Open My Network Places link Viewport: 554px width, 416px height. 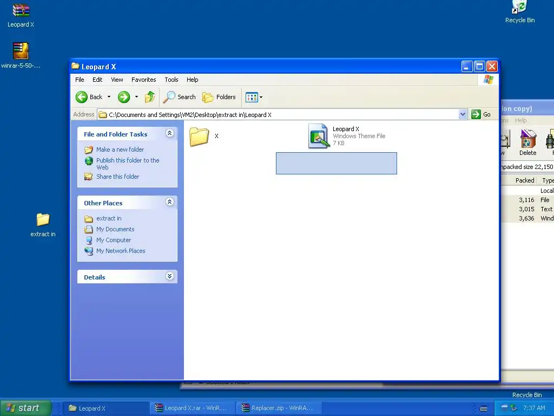click(121, 251)
